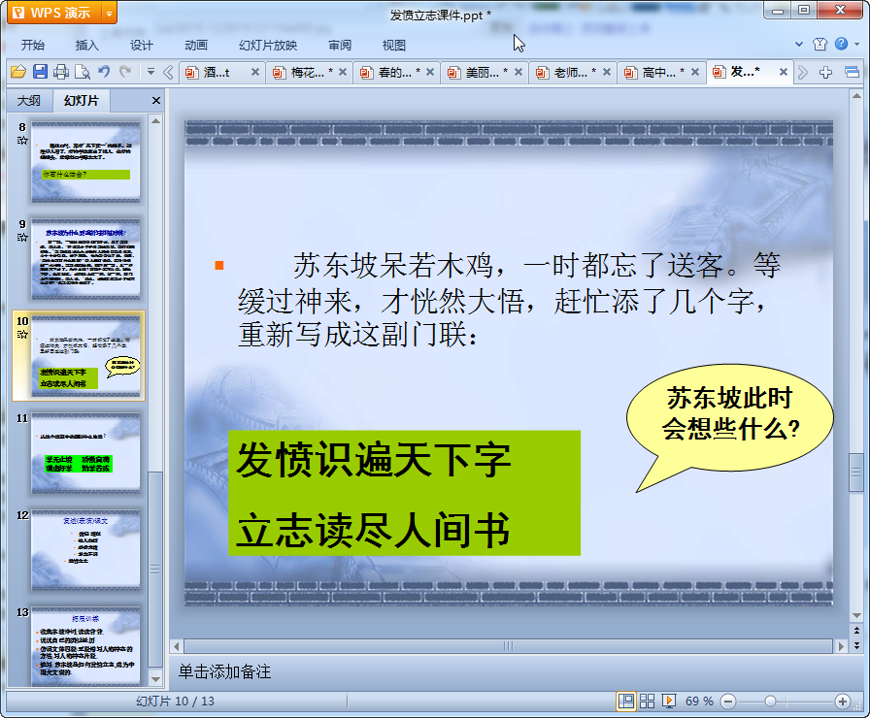Expand the quick access toolbar dropdown
The height and width of the screenshot is (718, 870).
[x=151, y=72]
